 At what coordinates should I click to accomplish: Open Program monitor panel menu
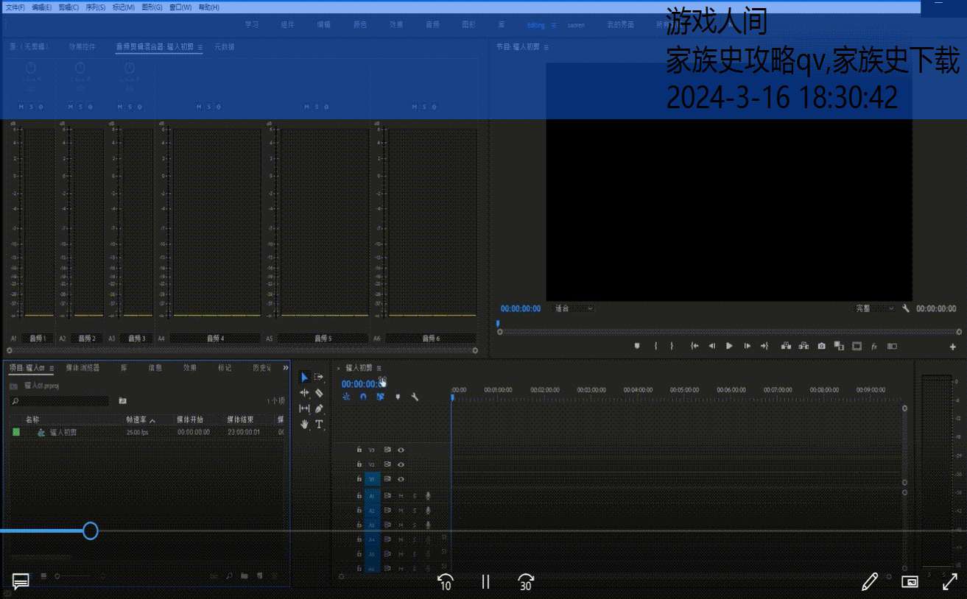coord(546,46)
